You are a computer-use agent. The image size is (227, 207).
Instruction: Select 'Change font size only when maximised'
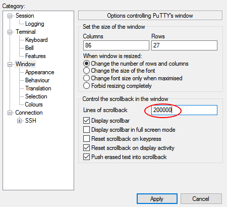(x=133, y=78)
